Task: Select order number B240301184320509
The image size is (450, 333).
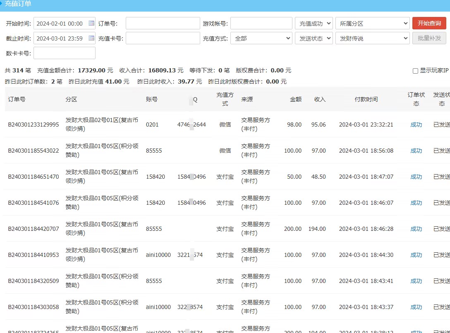Action: click(x=33, y=281)
